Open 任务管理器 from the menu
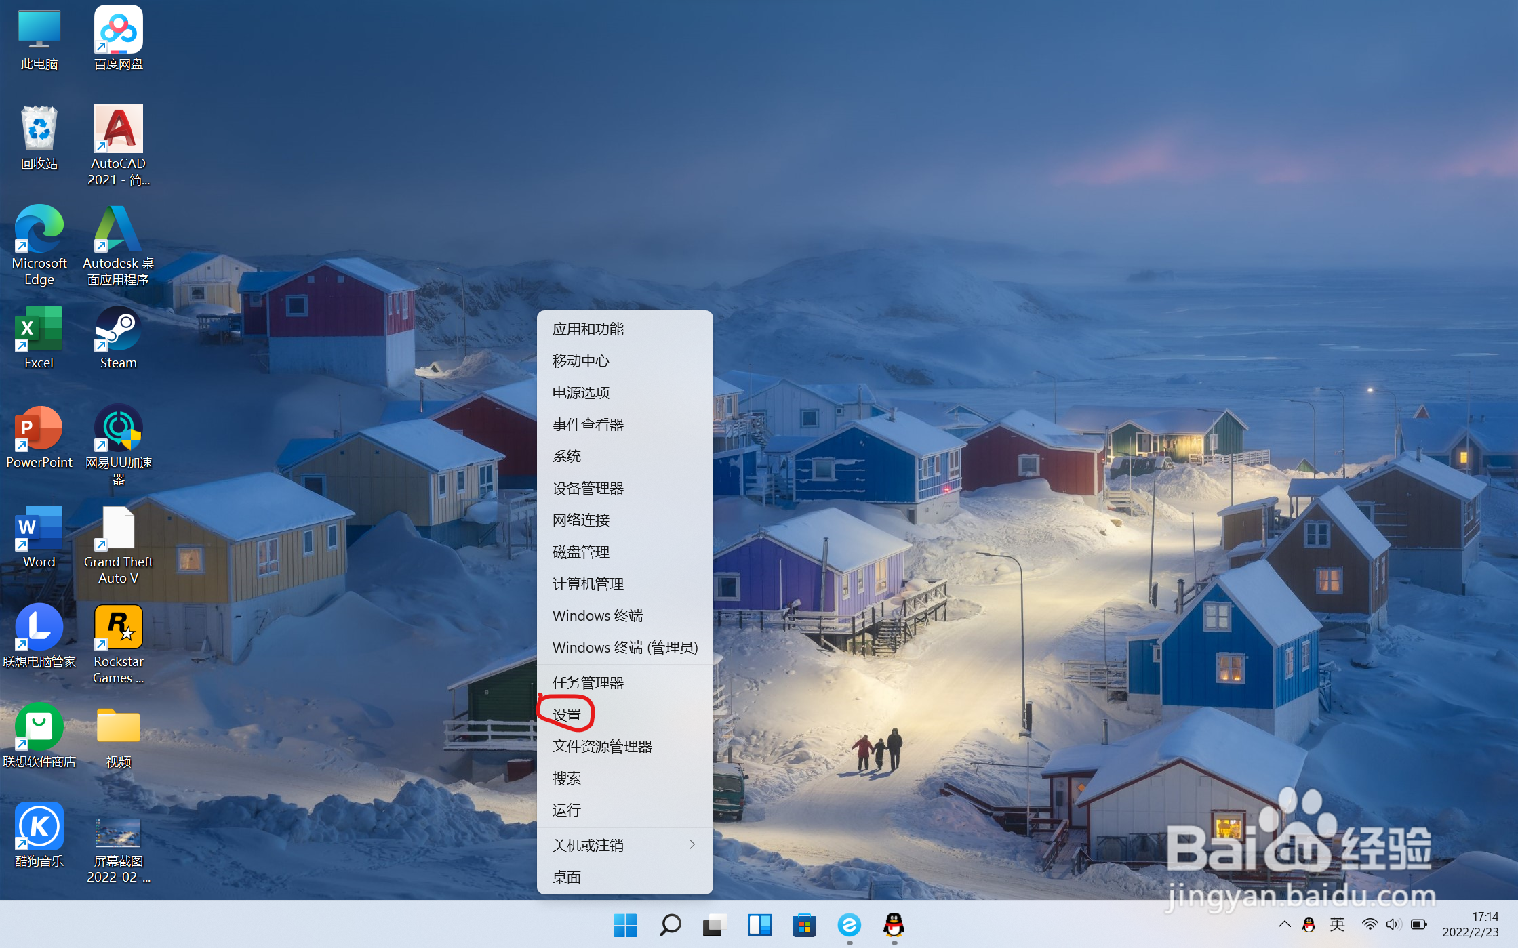 tap(588, 682)
